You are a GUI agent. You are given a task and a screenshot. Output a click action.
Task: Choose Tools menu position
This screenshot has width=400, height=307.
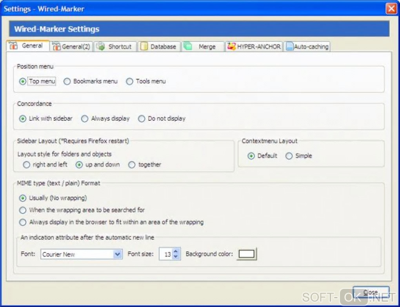pos(146,81)
